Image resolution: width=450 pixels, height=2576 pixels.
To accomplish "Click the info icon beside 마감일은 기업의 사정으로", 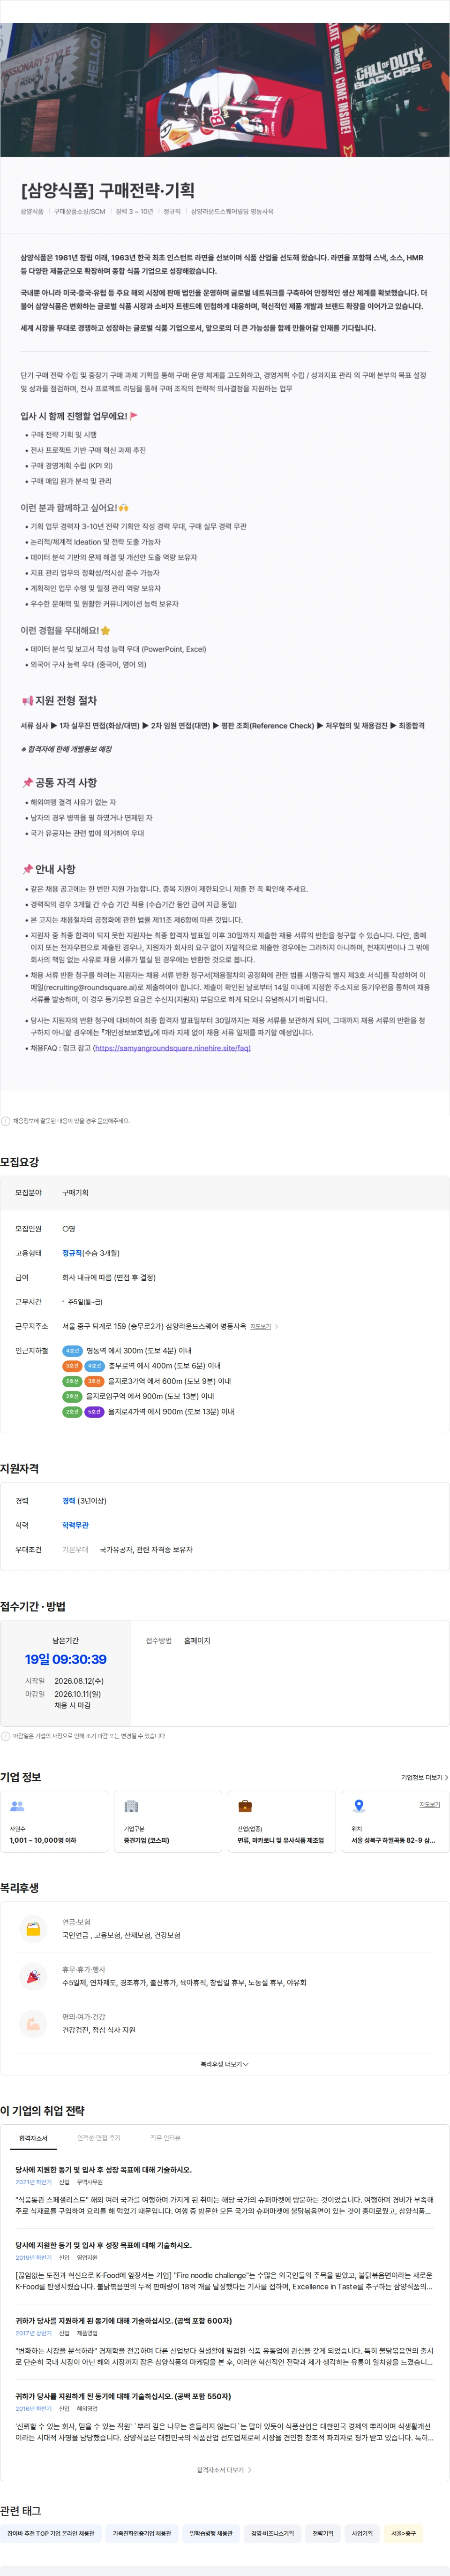I will click(6, 1736).
